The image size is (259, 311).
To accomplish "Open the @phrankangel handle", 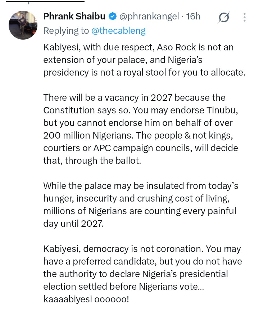I will click(149, 17).
